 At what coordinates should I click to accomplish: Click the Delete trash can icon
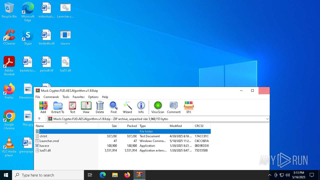coord(100,107)
